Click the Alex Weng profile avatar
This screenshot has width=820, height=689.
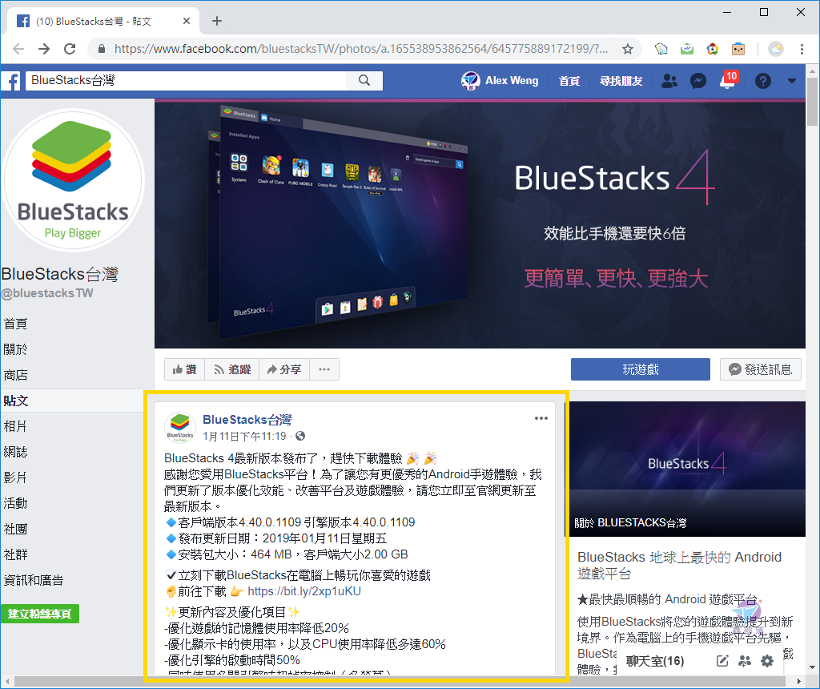(x=470, y=81)
